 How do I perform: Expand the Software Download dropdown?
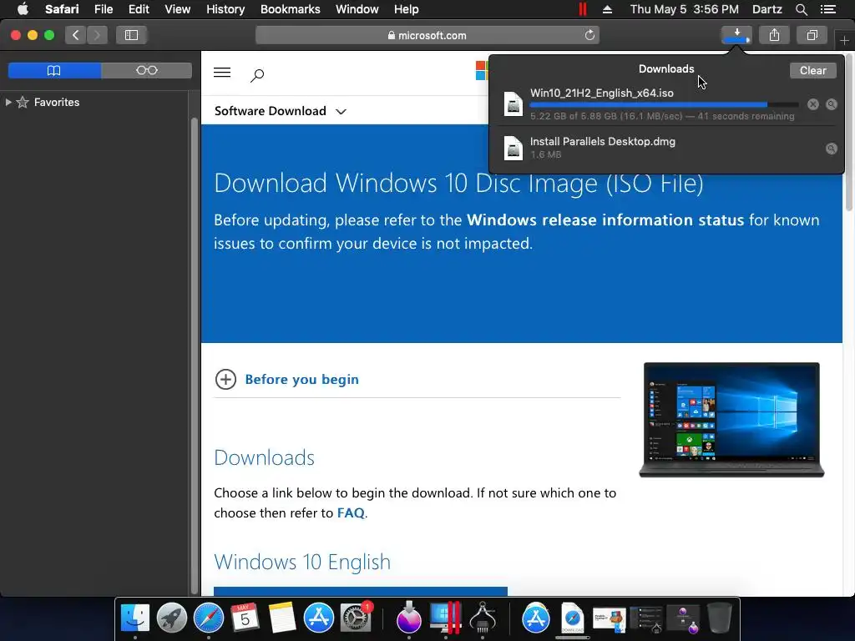[x=281, y=111]
